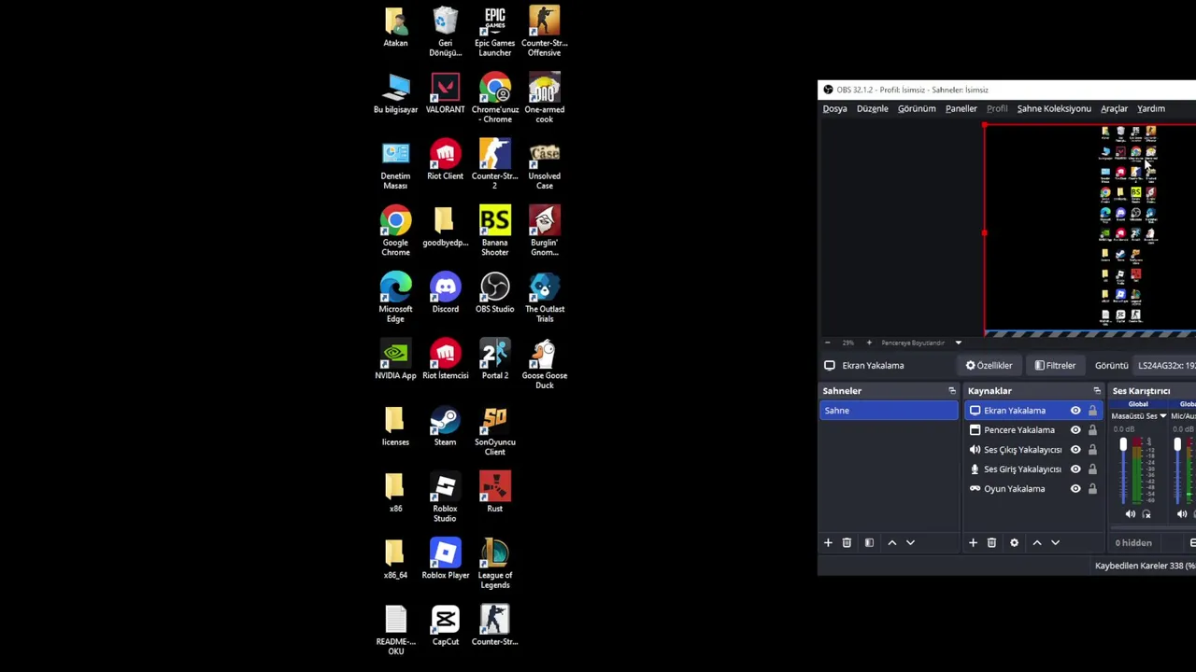Move the source up in Kaynaklar
Image resolution: width=1196 pixels, height=672 pixels.
click(x=1036, y=542)
